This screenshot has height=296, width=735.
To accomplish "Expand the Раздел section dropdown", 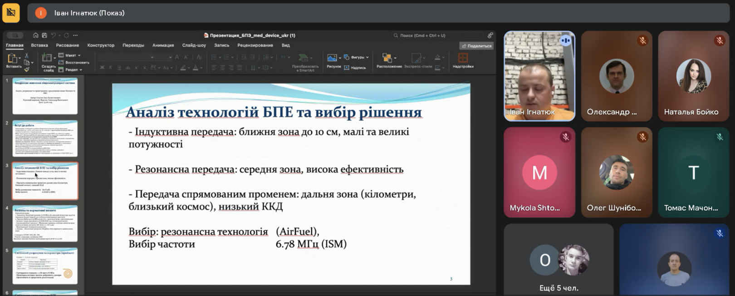I will click(x=71, y=70).
